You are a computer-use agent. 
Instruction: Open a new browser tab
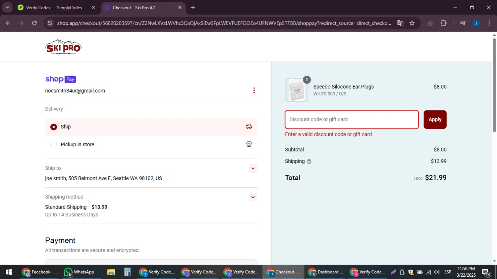pyautogui.click(x=193, y=8)
